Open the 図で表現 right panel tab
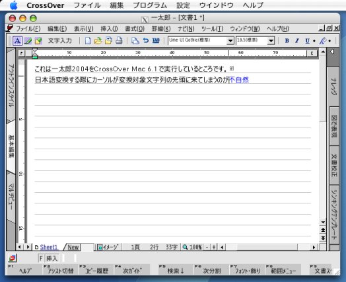This screenshot has width=346, height=282. [x=334, y=126]
